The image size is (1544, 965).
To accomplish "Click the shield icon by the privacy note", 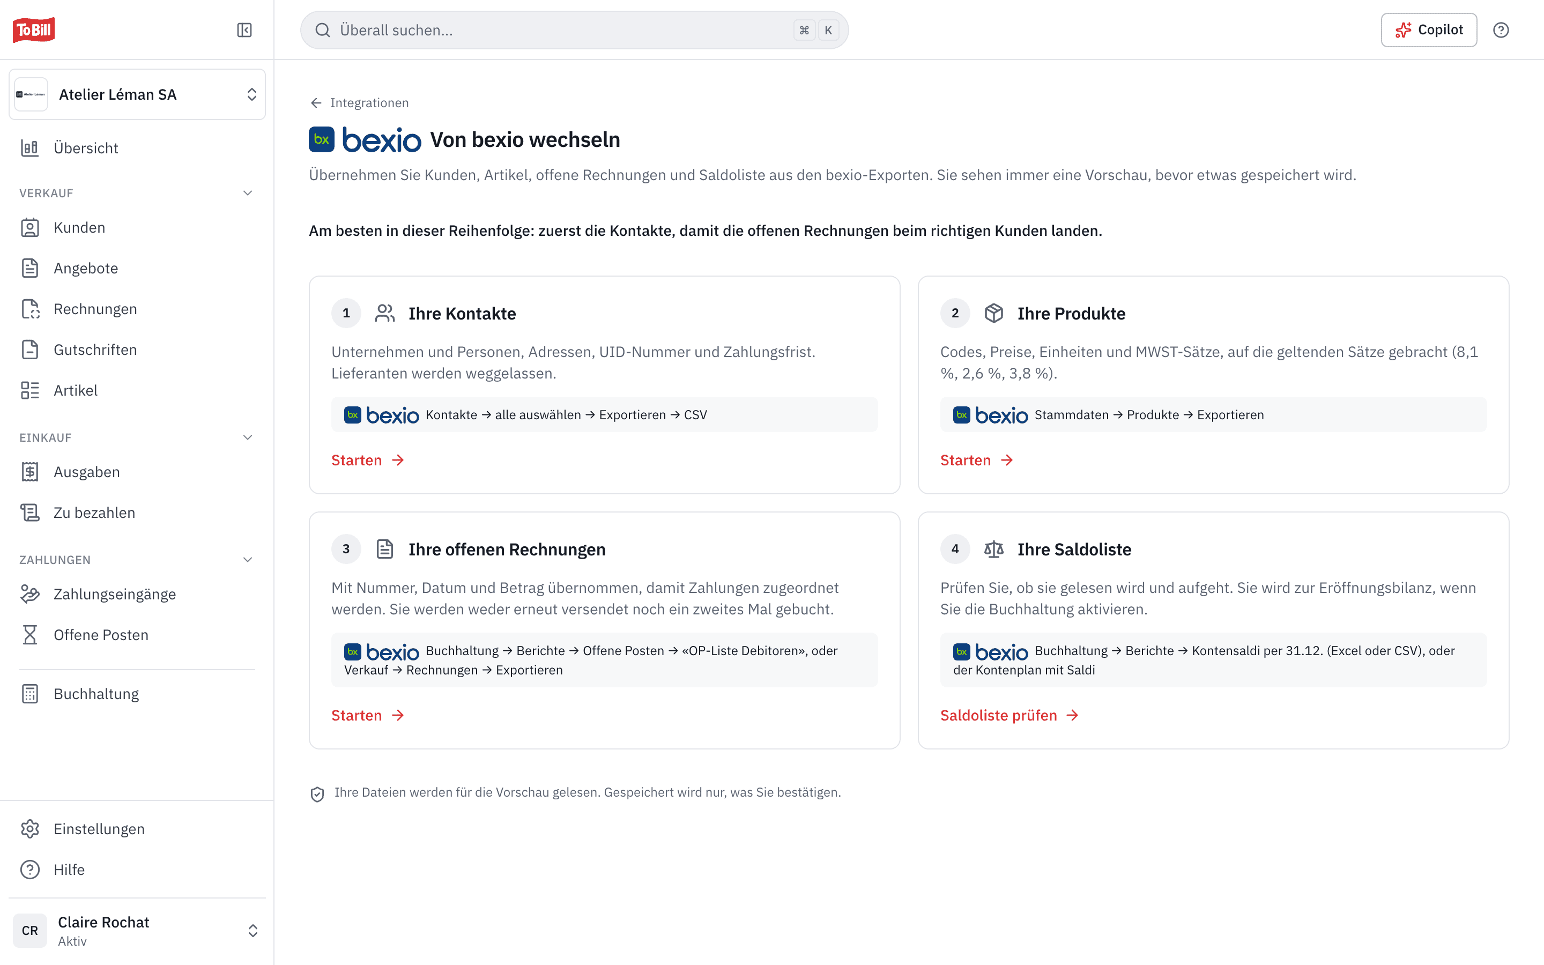I will pos(317,794).
